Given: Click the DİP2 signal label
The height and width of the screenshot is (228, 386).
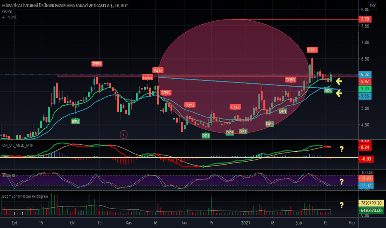Looking at the screenshot, I should click(x=75, y=121).
